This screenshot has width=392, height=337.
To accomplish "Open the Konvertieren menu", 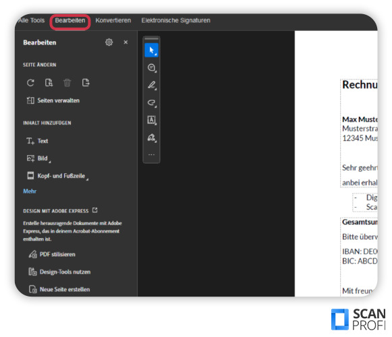I will [x=113, y=20].
